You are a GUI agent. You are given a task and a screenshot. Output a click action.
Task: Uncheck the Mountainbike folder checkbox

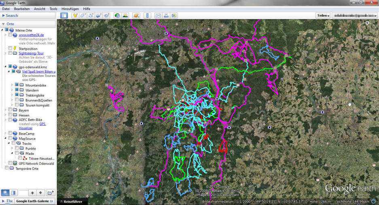pyautogui.click(x=17, y=85)
